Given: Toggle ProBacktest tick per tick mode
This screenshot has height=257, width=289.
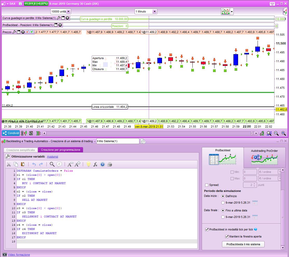Looking at the screenshot, I should point(207,229).
